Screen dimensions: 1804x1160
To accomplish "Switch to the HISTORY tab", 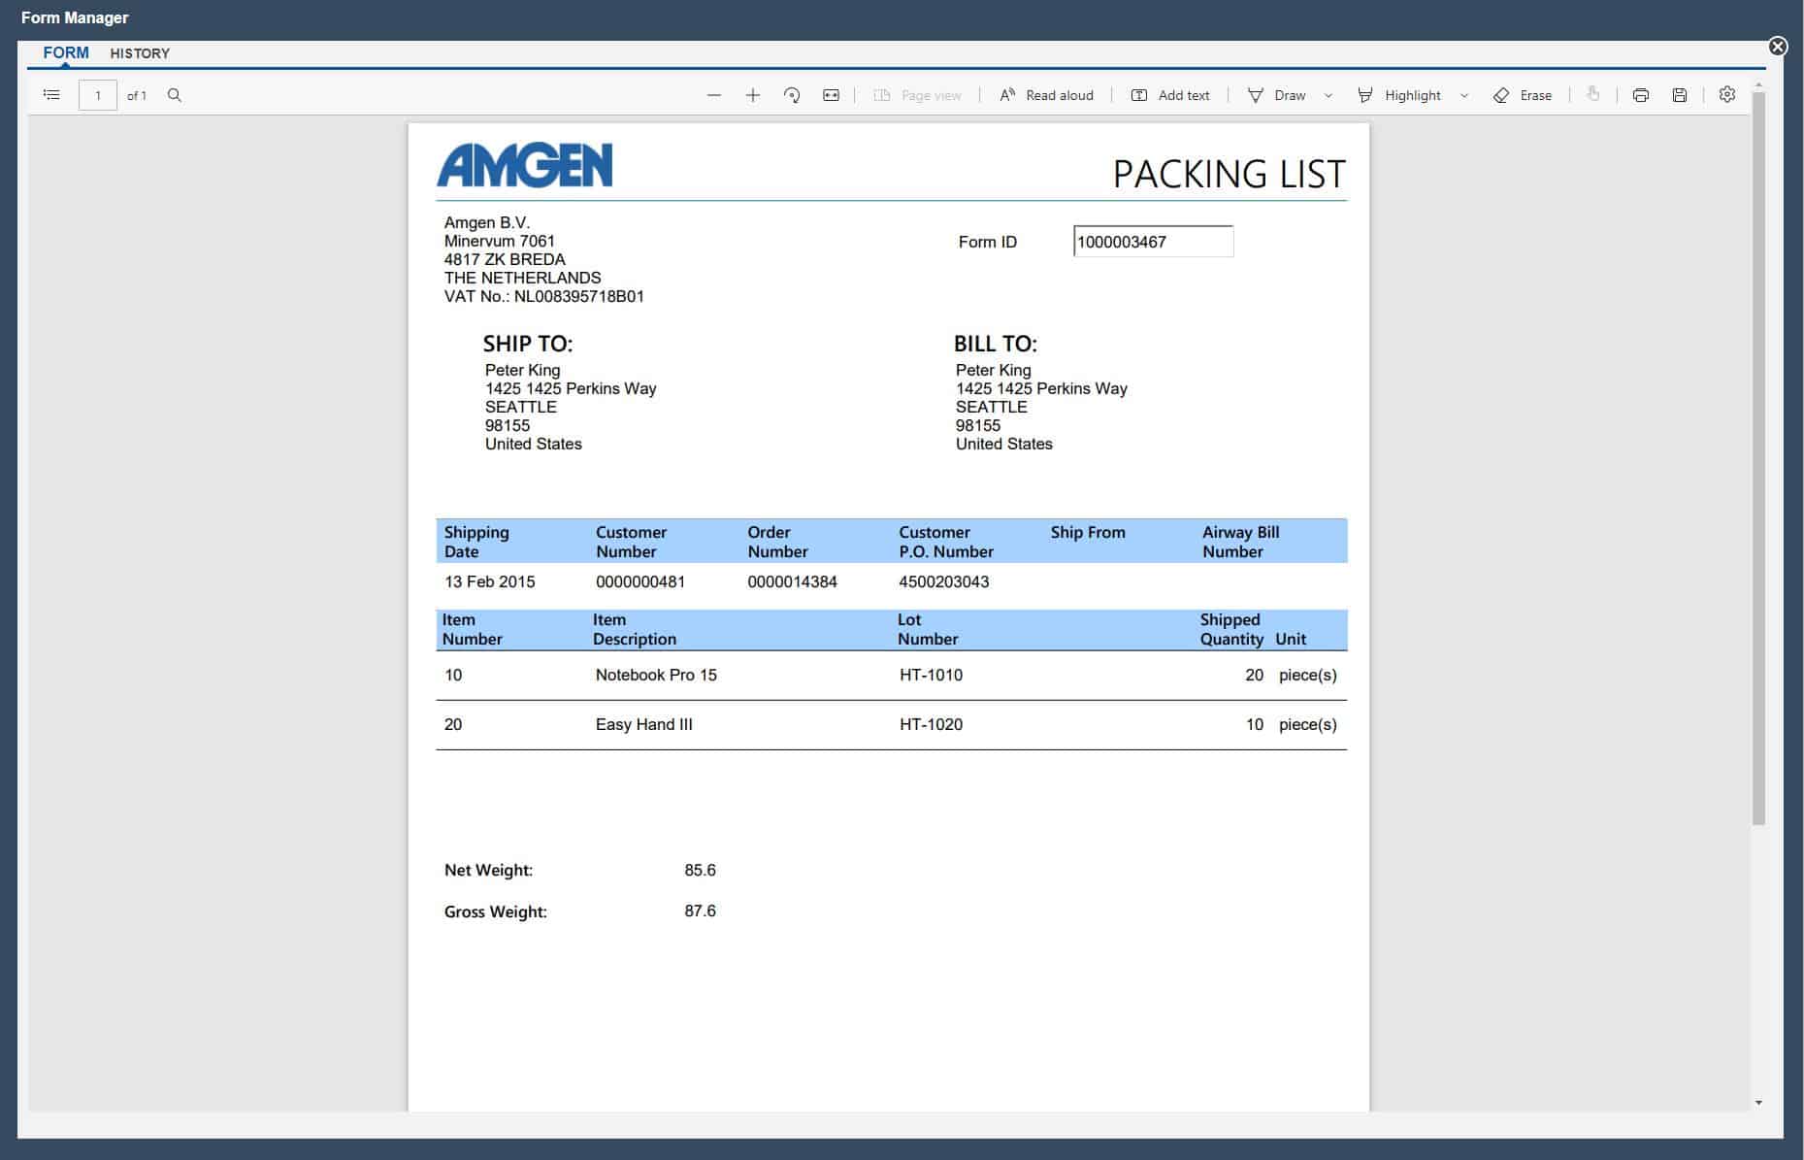I will point(139,52).
